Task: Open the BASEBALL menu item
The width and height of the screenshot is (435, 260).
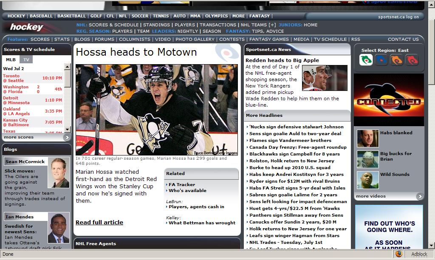Action: click(x=41, y=16)
